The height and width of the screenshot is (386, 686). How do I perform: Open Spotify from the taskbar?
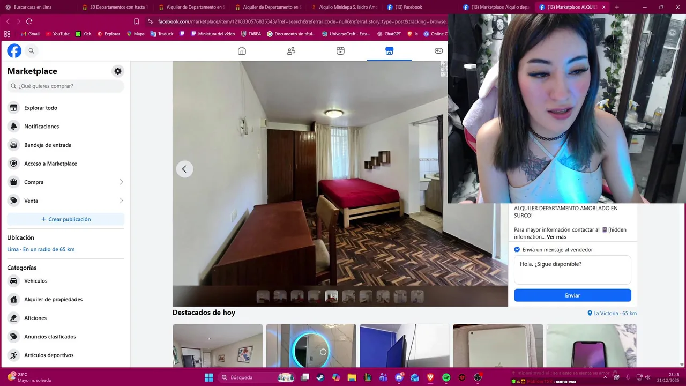446,377
